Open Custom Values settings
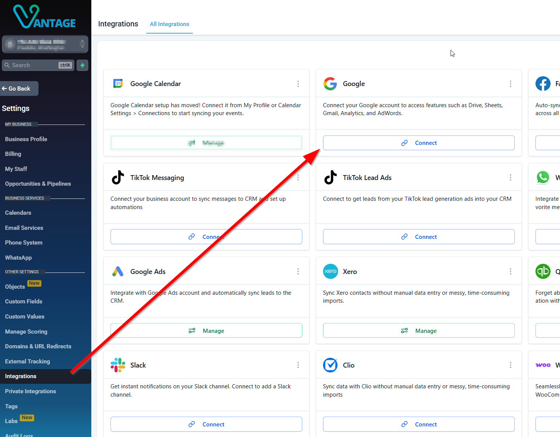 pos(25,317)
